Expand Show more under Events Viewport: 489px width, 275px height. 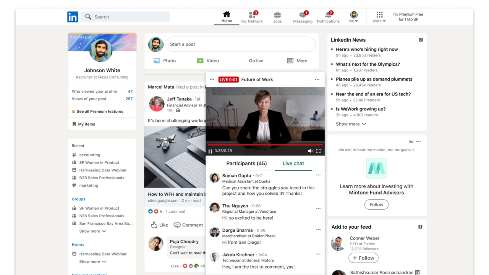(x=93, y=262)
